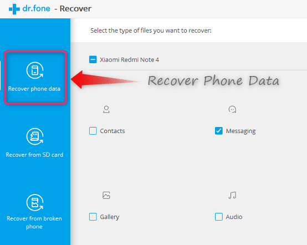Click the Contacts person icon
This screenshot has width=307, height=245.
pos(106,109)
